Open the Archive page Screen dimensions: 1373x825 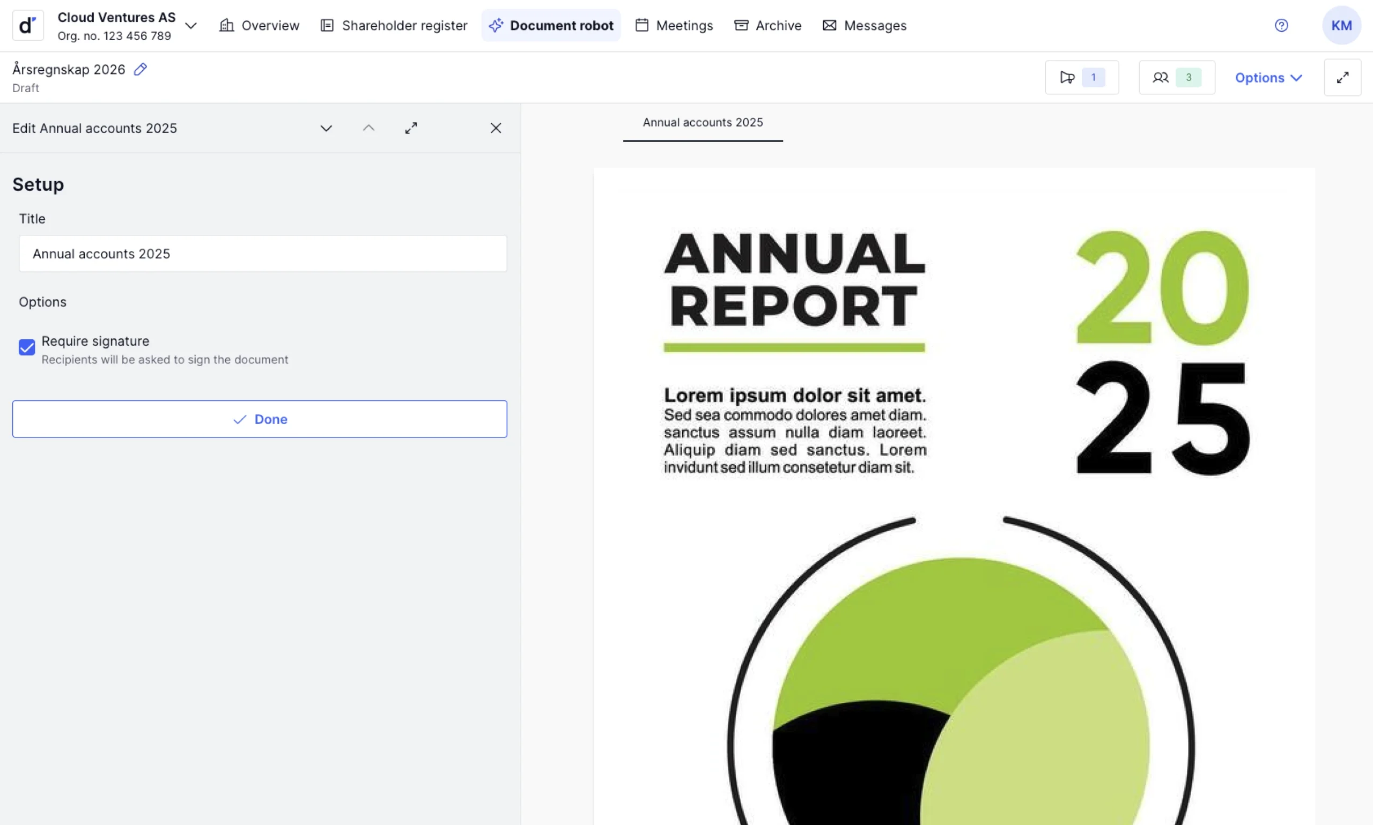point(767,26)
